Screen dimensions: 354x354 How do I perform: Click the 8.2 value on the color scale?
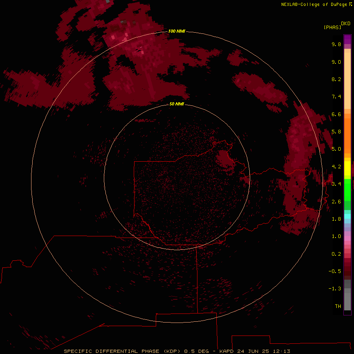pyautogui.click(x=336, y=79)
